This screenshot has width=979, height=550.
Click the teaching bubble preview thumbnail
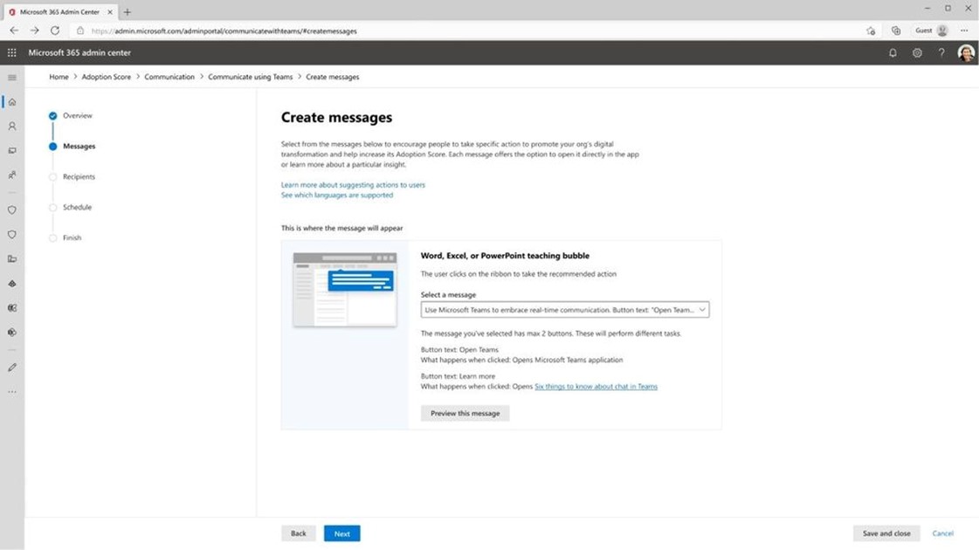[x=345, y=290]
